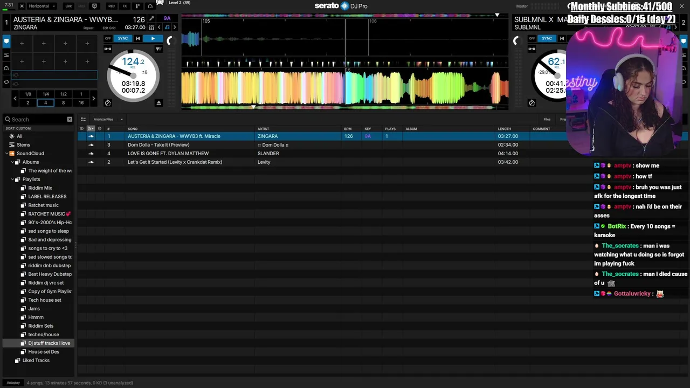
Task: Play deck 1 with the play button
Action: click(x=153, y=38)
